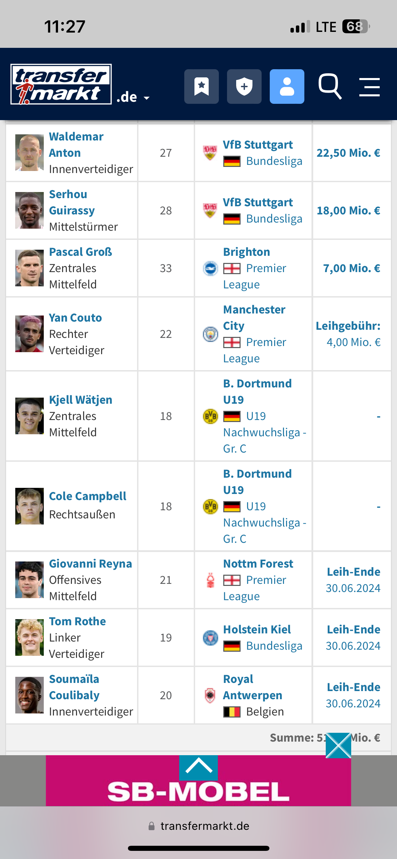Open the hamburger menu
The width and height of the screenshot is (397, 859).
pyautogui.click(x=370, y=87)
